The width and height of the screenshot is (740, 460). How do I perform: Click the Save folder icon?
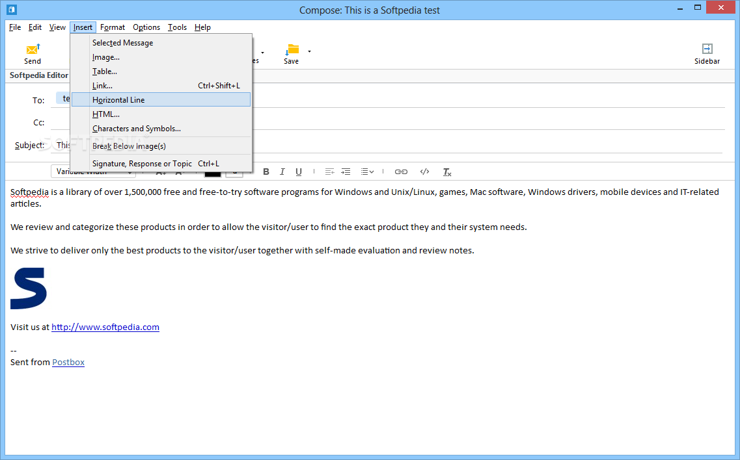click(x=292, y=49)
